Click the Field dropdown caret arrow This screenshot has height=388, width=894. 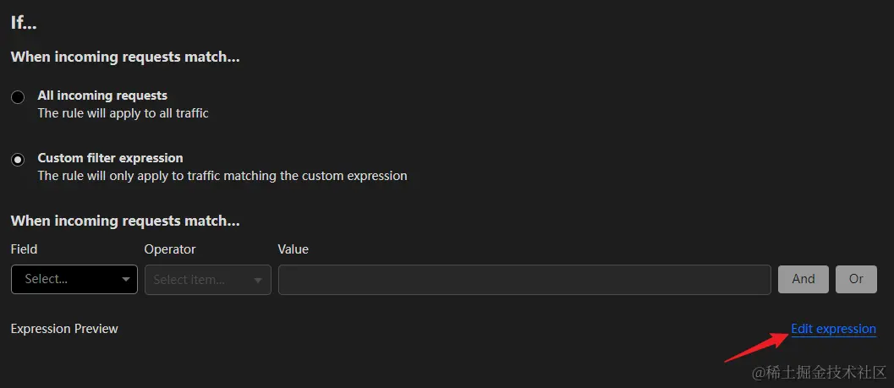[126, 280]
